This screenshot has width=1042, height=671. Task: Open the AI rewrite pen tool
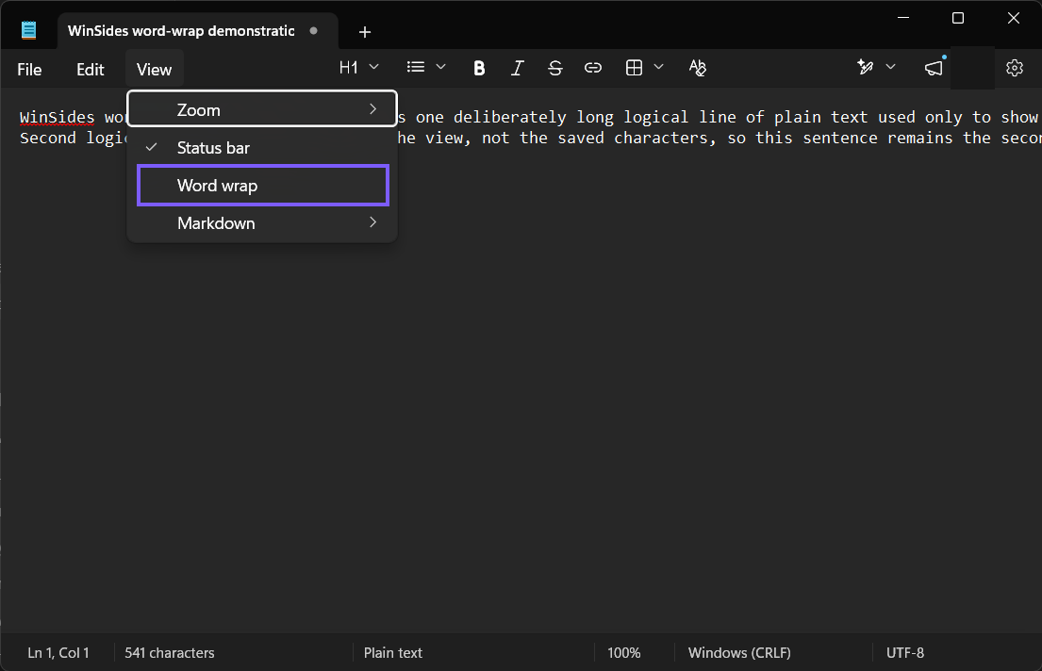[x=865, y=67]
